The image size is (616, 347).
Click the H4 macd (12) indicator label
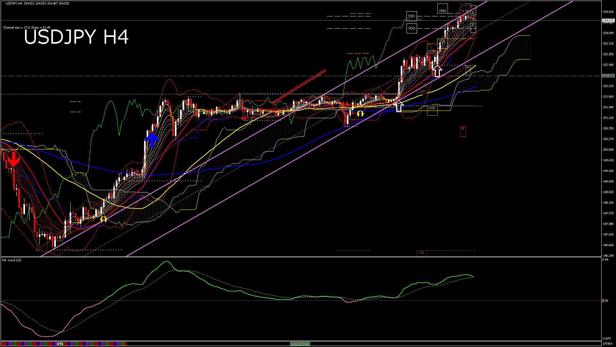[12, 260]
